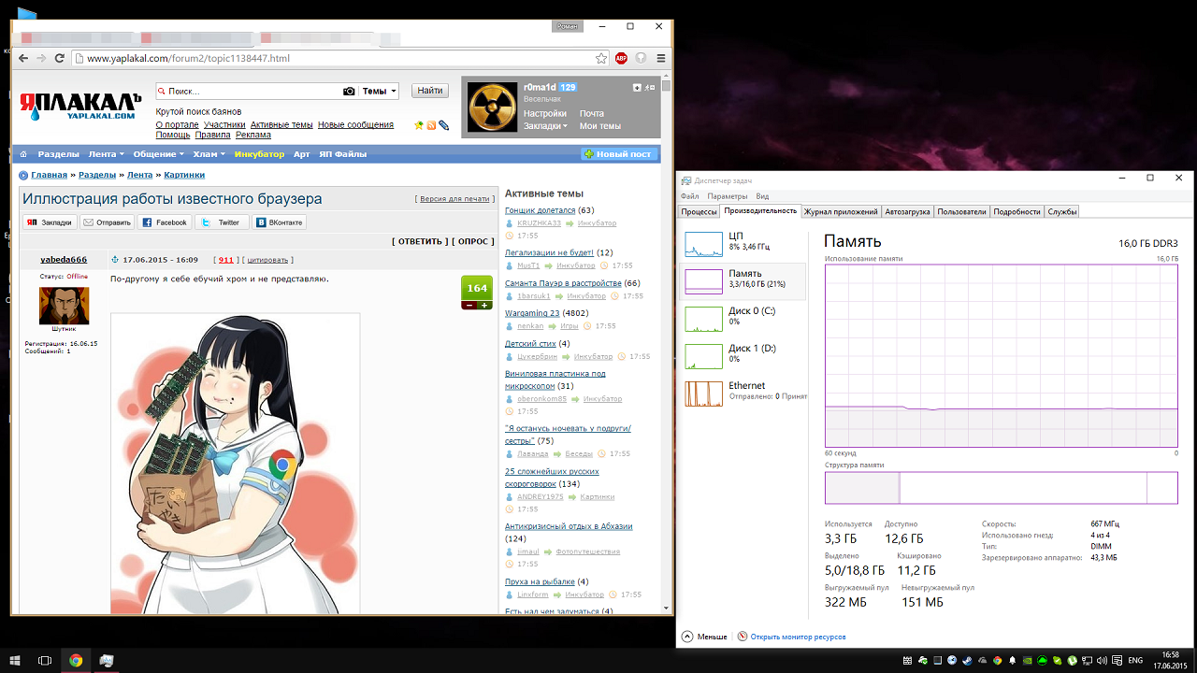Open the Windows Start menu
This screenshot has height=673, width=1197.
tap(15, 660)
